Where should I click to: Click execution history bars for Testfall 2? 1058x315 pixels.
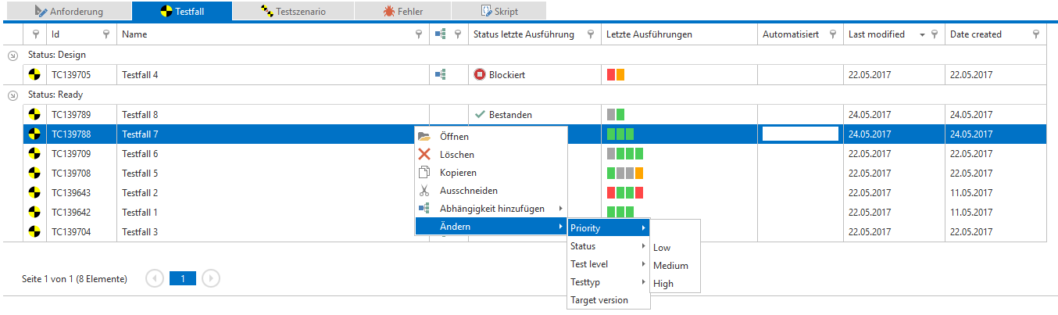tap(624, 193)
